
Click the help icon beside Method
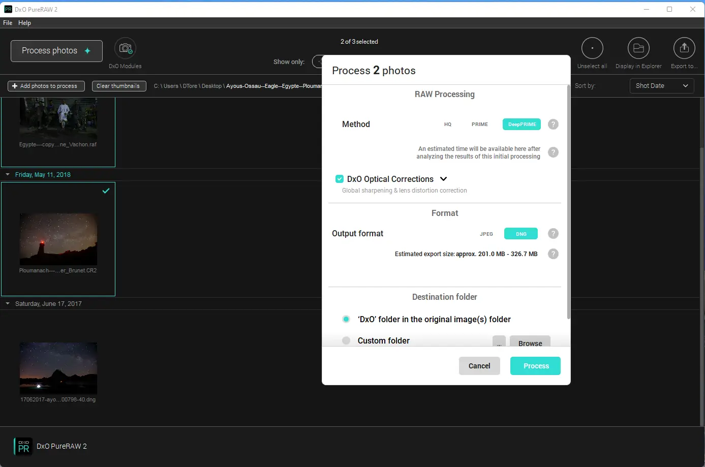(553, 124)
